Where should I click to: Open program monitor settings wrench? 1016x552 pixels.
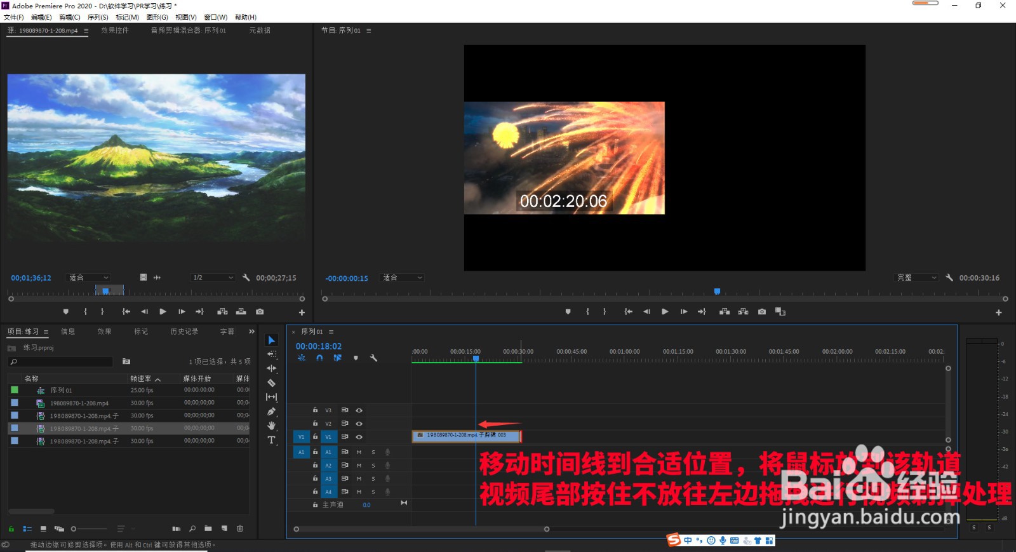(949, 278)
